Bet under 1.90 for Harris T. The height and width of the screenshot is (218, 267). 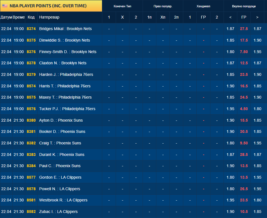[230, 86]
